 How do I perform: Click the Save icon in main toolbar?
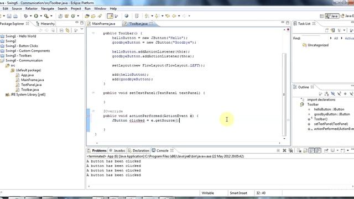click(9, 16)
